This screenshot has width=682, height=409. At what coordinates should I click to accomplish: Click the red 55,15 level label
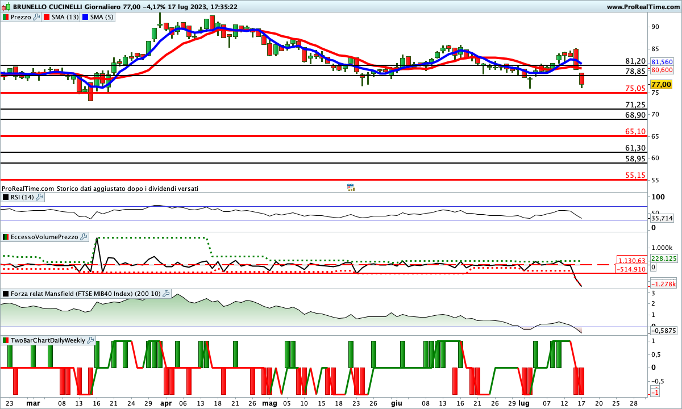coord(635,176)
